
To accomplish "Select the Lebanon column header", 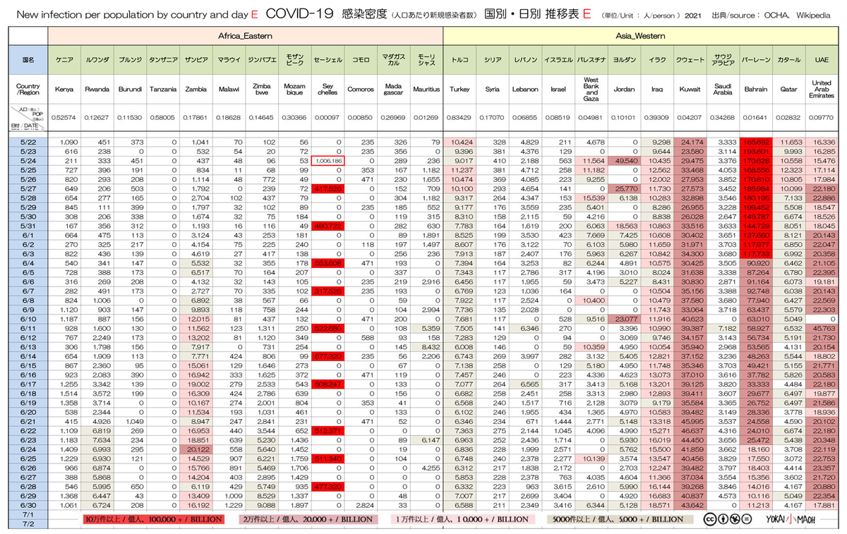I will (x=525, y=89).
